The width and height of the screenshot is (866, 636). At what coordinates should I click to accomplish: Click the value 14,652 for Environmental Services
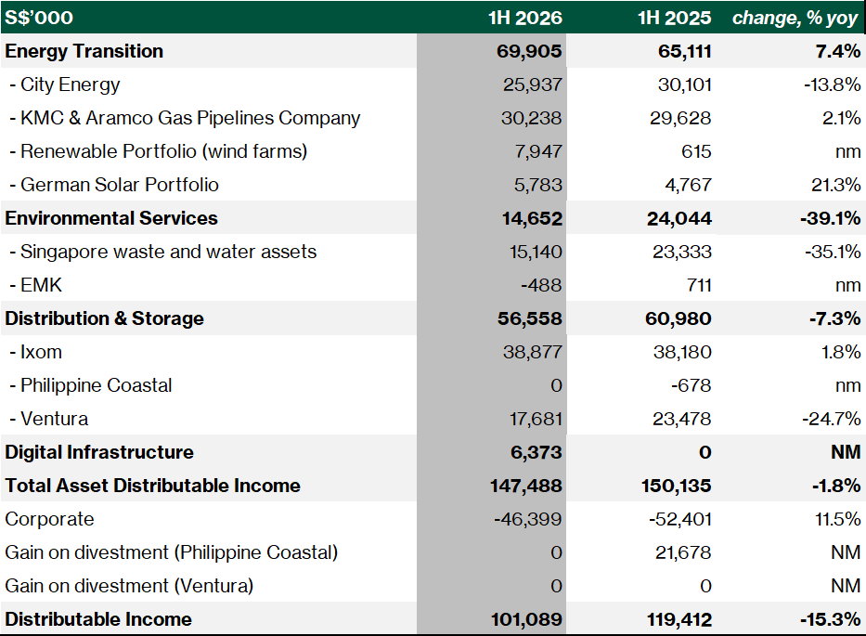coord(532,218)
